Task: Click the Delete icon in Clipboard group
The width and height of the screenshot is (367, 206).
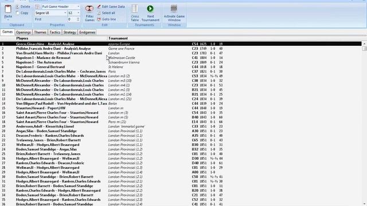Action: pyautogui.click(x=17, y=6)
